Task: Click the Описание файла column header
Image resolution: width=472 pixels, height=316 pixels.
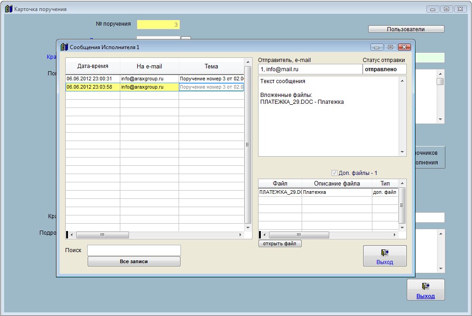Action: pos(337,184)
